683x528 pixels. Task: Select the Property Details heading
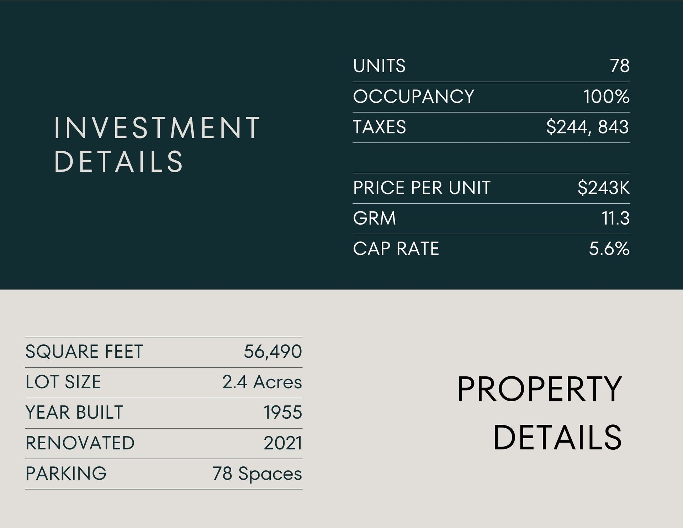(x=539, y=413)
